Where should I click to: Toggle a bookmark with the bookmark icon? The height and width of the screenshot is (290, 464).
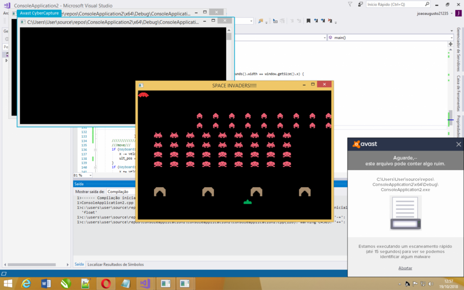tap(309, 21)
